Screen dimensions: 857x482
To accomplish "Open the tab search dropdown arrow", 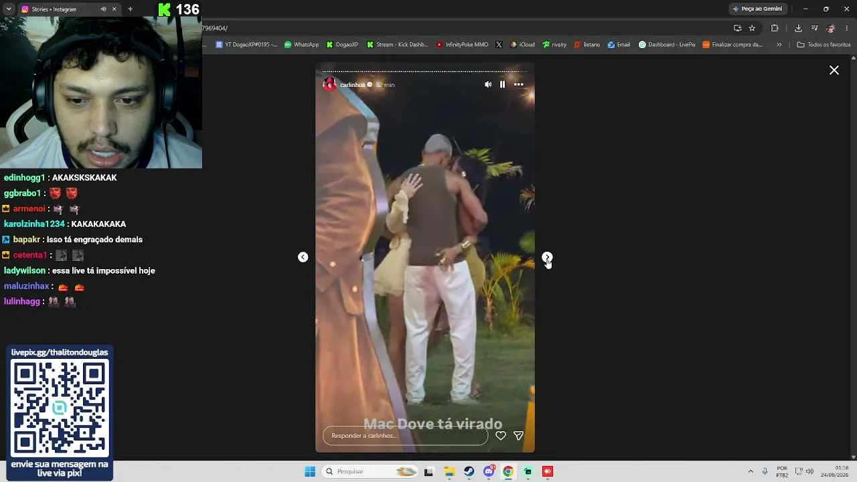I will (9, 9).
